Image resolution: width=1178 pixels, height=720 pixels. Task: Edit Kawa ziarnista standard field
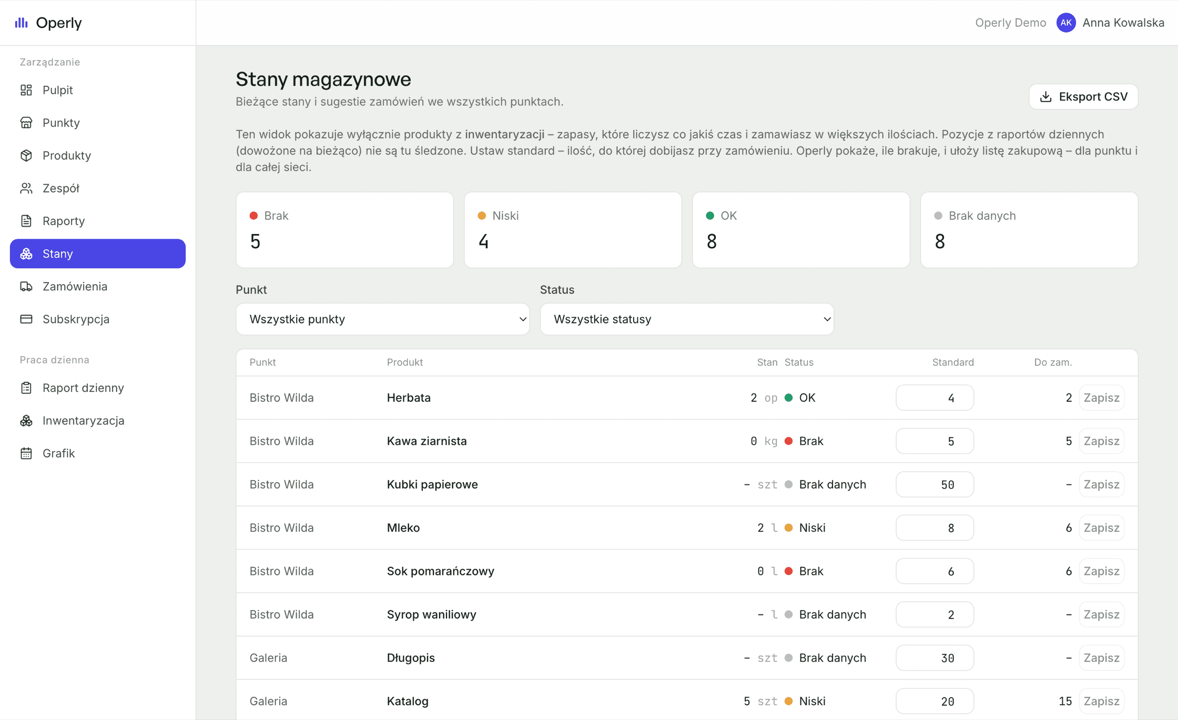[x=935, y=441]
